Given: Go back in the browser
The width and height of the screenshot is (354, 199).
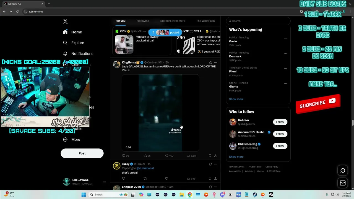Looking at the screenshot, I should coord(4,12).
